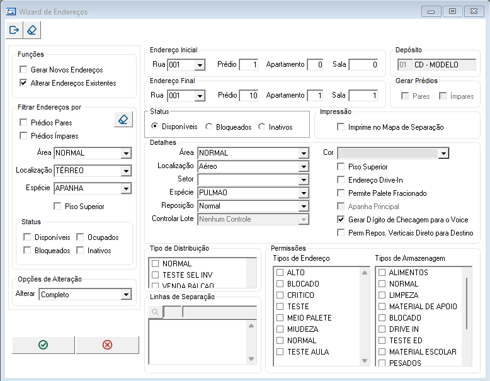Viewport: 490px width, 381px height.
Task: Enable Permite Palete Fracionado
Action: point(341,193)
